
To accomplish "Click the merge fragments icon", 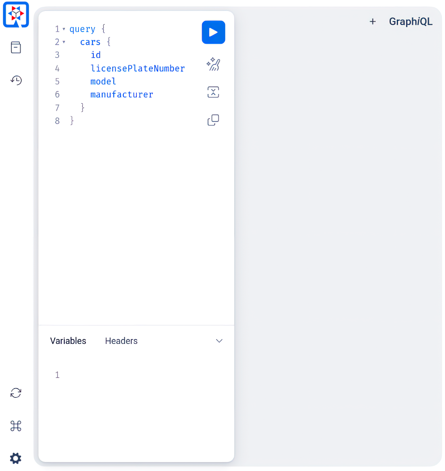I will point(213,92).
